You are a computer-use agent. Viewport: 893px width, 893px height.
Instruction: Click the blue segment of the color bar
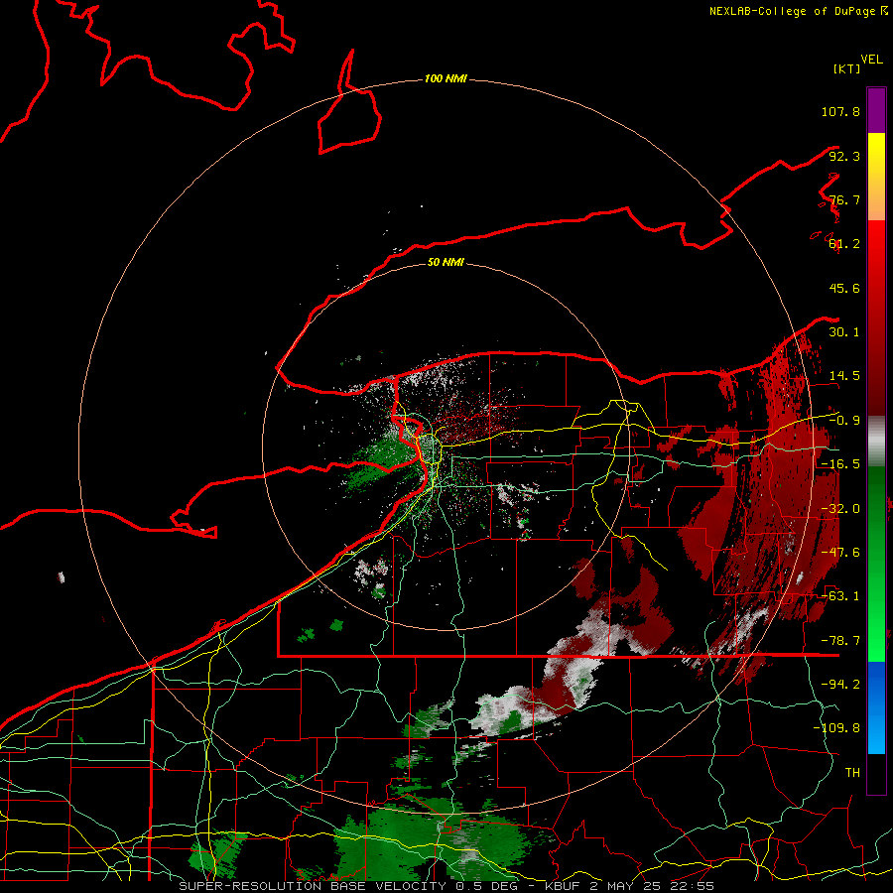(876, 707)
